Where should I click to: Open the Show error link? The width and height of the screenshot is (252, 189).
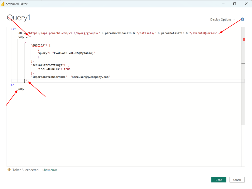click(50, 170)
